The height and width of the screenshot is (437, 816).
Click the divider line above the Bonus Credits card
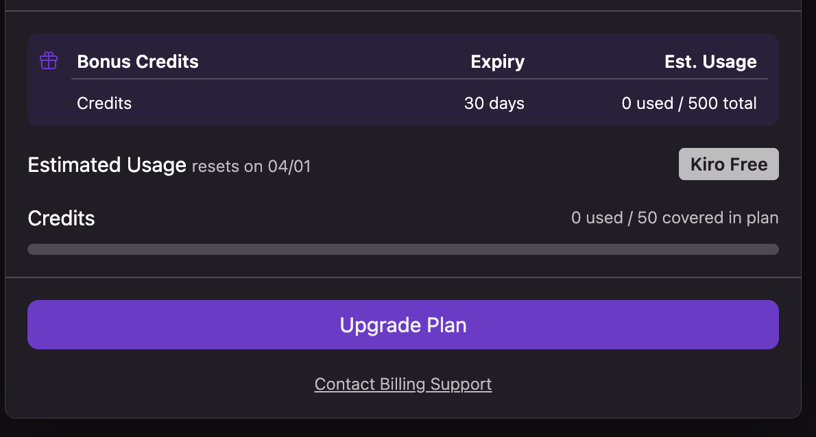point(403,11)
